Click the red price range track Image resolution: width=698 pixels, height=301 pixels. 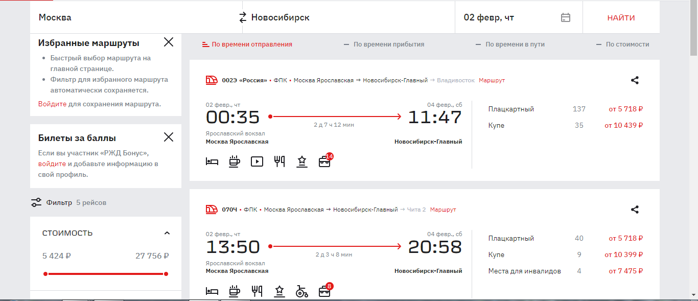(106, 274)
